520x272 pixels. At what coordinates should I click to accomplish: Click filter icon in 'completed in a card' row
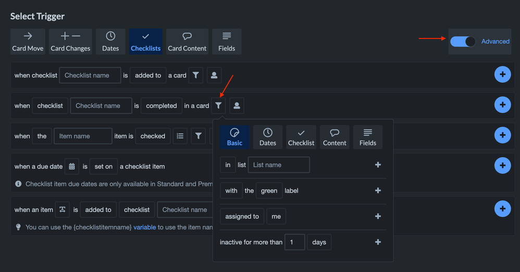coord(218,106)
